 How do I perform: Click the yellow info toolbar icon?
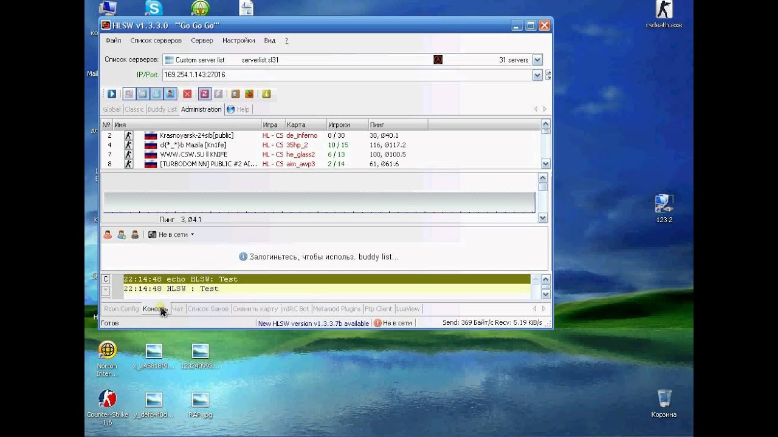click(x=266, y=94)
